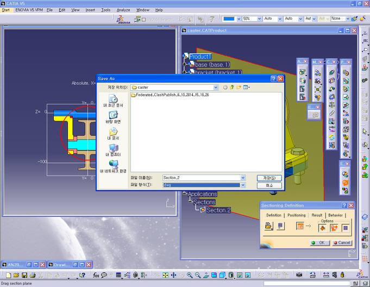Click Cancel in Sectioning Definition dialog
370x287 pixels.
tap(342, 243)
